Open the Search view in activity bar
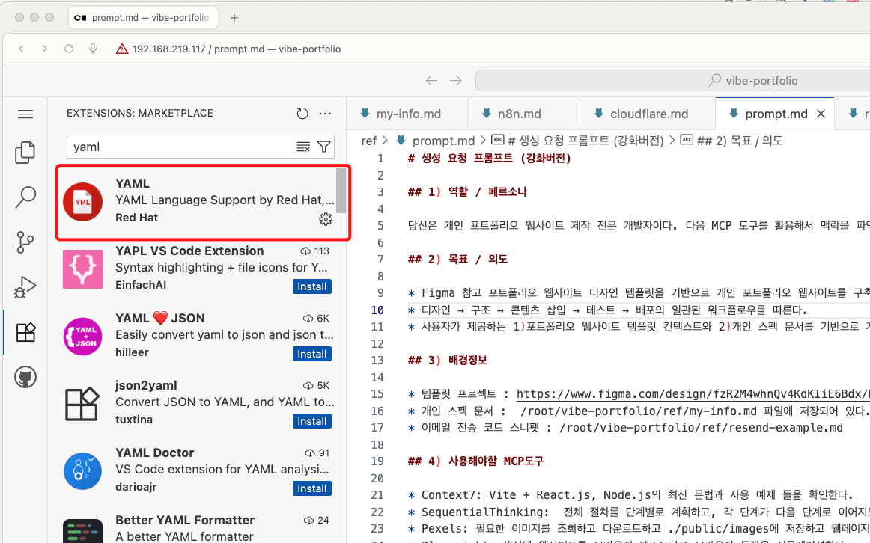Viewport: 870px width, 543px height. pyautogui.click(x=25, y=197)
